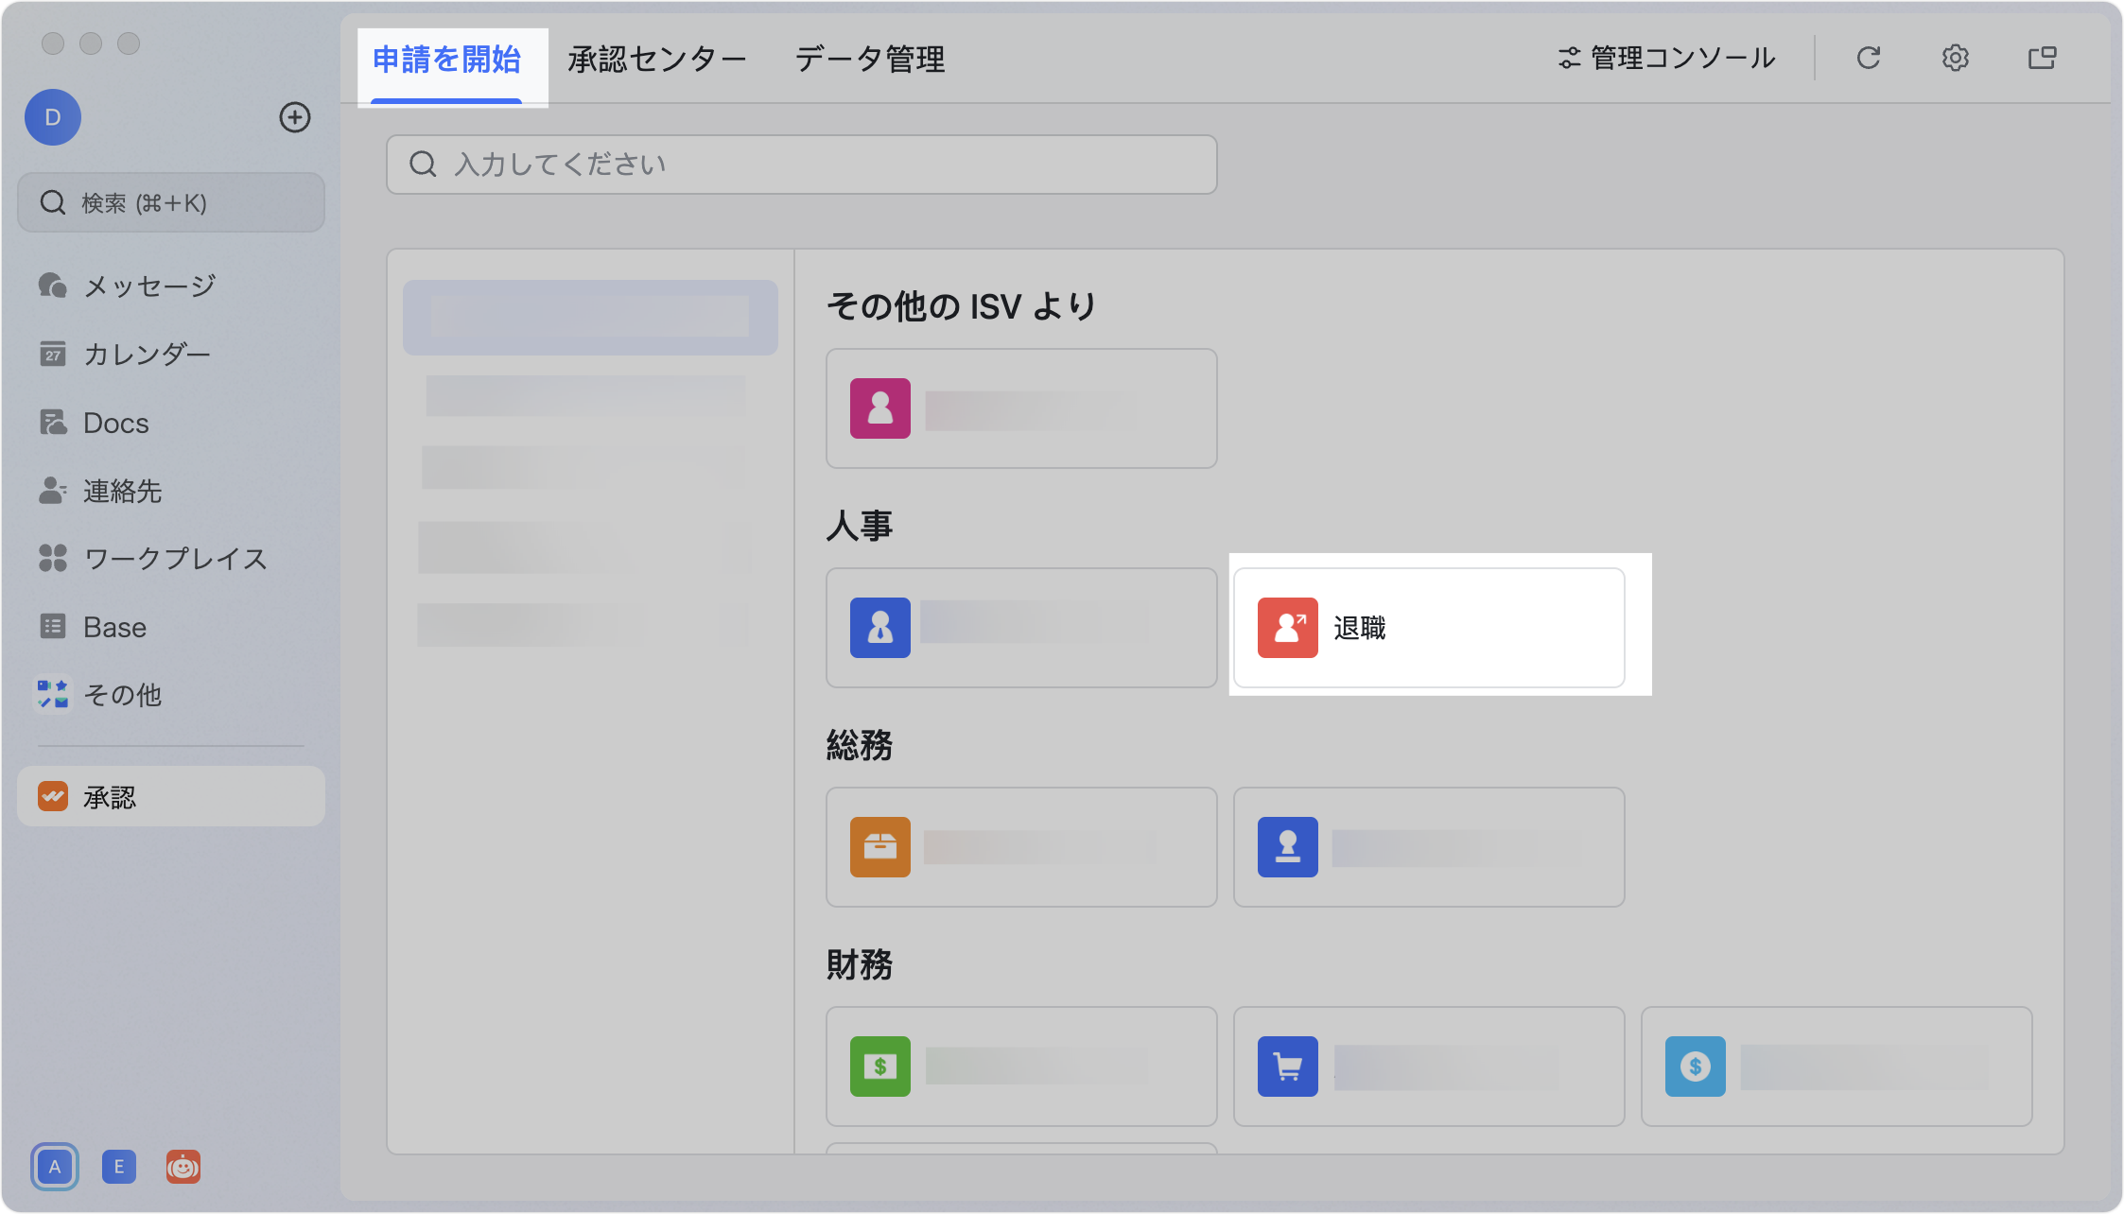Select the highlighted first category in left list

pos(590,318)
